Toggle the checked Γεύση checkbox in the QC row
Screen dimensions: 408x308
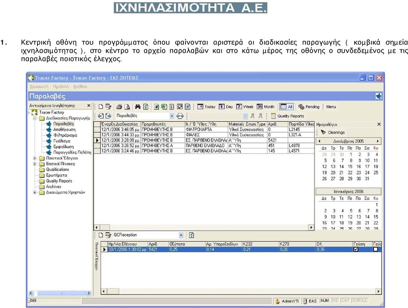click(356, 249)
